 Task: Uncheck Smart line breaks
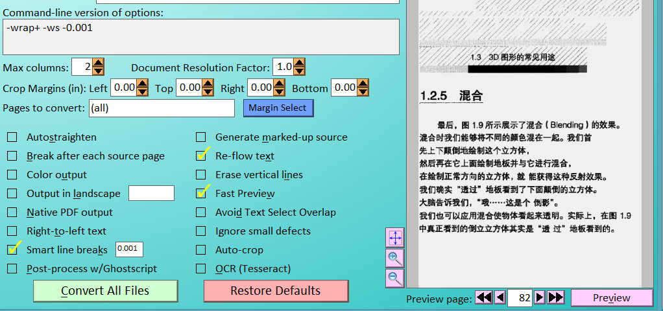pos(12,249)
